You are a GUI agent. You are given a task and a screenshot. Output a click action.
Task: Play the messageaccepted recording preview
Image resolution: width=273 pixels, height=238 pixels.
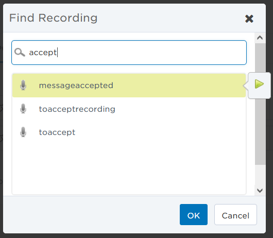click(259, 84)
